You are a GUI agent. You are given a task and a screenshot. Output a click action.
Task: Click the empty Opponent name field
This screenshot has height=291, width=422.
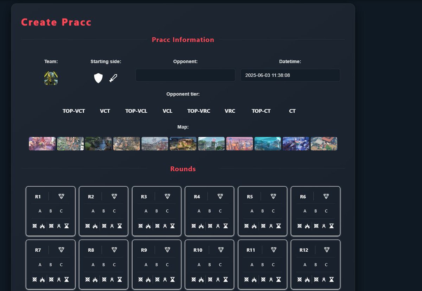185,75
